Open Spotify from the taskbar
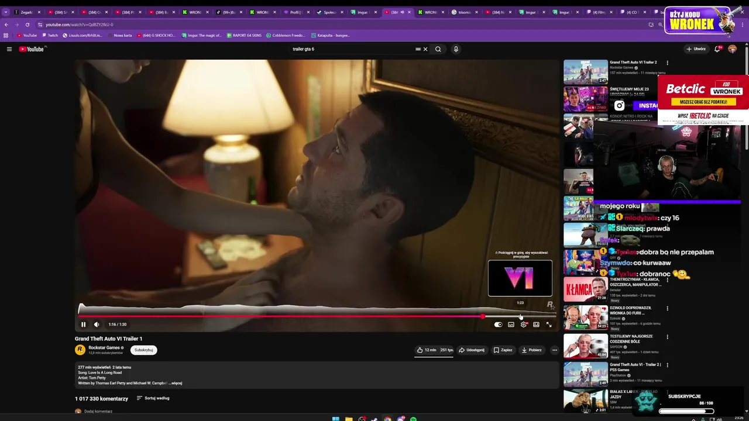This screenshot has height=421, width=749. tap(414, 419)
